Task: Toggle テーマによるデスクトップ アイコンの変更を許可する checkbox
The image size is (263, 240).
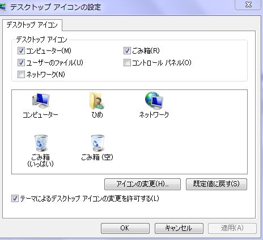Action: [x=15, y=199]
